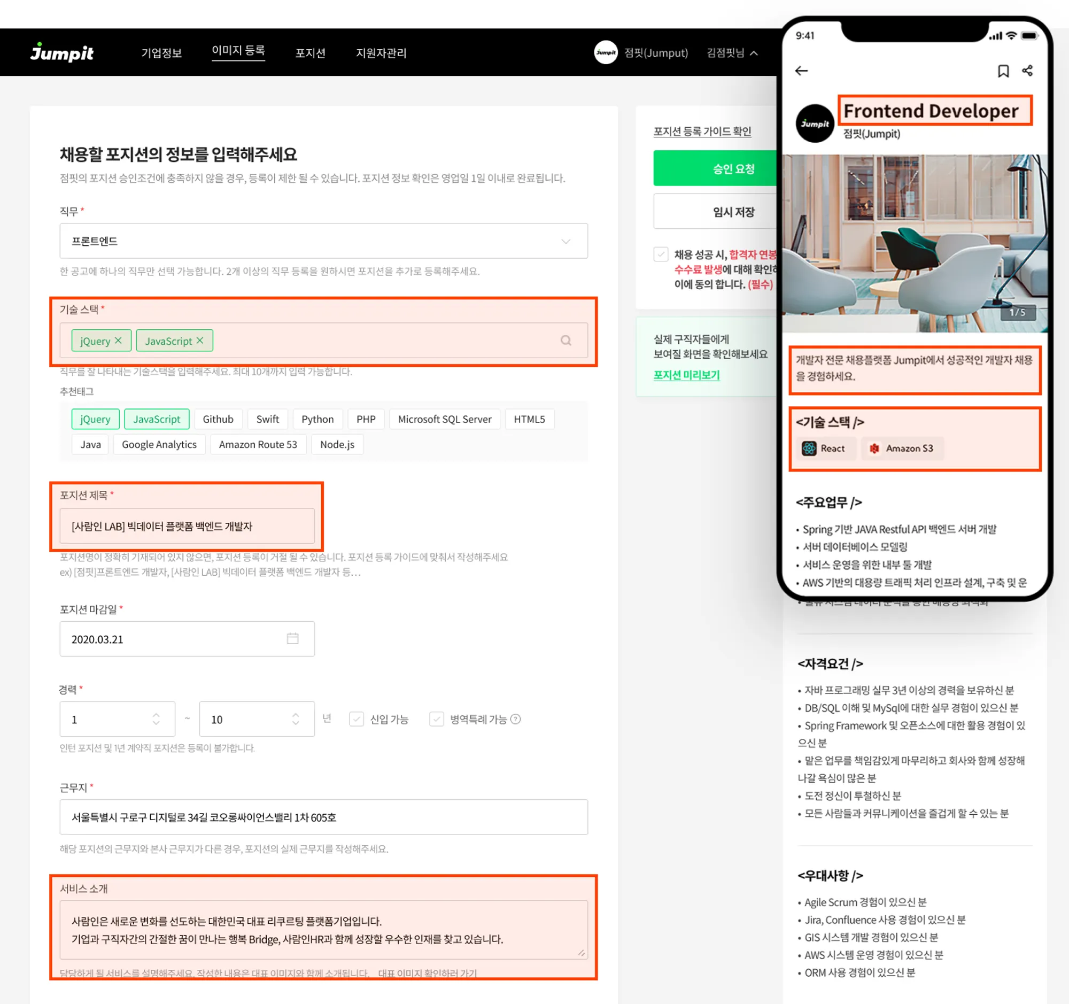This screenshot has width=1069, height=1004.
Task: Click the minimum experience years stepper arrows
Action: 156,719
